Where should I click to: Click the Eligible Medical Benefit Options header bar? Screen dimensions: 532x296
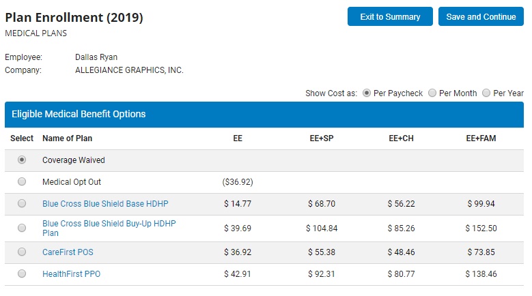265,115
